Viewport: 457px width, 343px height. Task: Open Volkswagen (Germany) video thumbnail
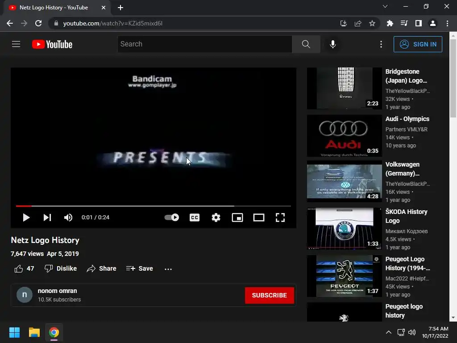click(x=344, y=181)
